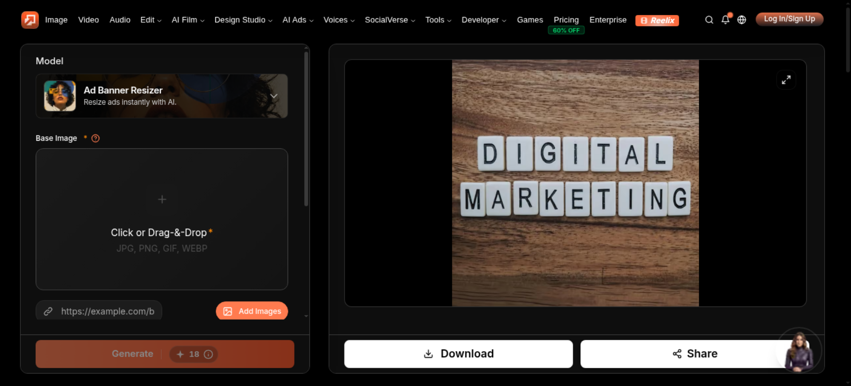This screenshot has width=851, height=386.
Task: Open the Tools dropdown menu
Action: [x=438, y=20]
